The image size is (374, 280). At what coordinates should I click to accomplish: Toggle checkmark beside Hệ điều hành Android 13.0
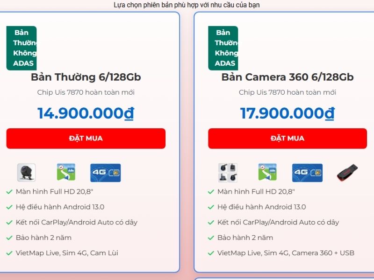pyautogui.click(x=9, y=207)
